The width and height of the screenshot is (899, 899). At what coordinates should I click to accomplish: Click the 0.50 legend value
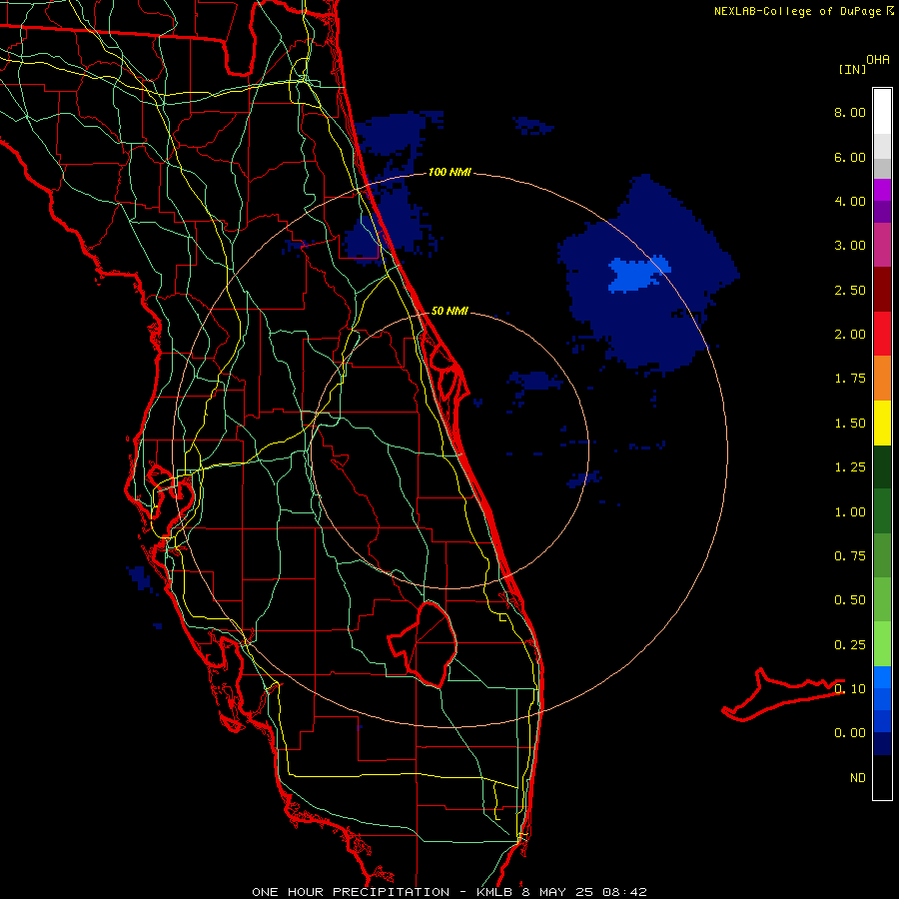850,600
